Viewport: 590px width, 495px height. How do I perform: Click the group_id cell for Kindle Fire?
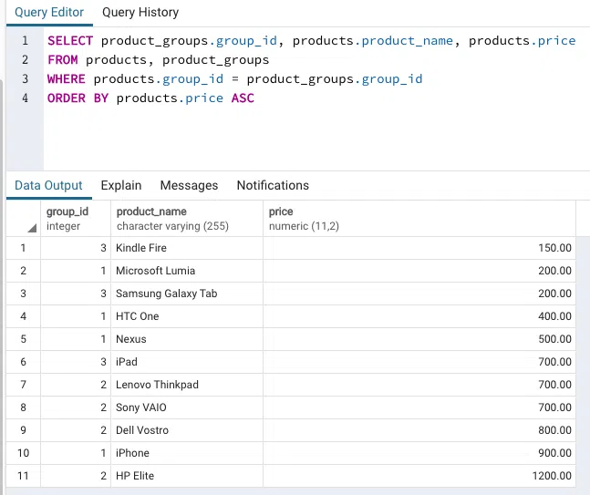[76, 248]
